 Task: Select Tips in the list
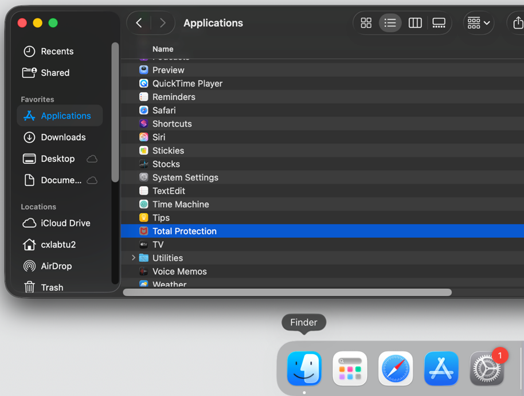coord(322,218)
